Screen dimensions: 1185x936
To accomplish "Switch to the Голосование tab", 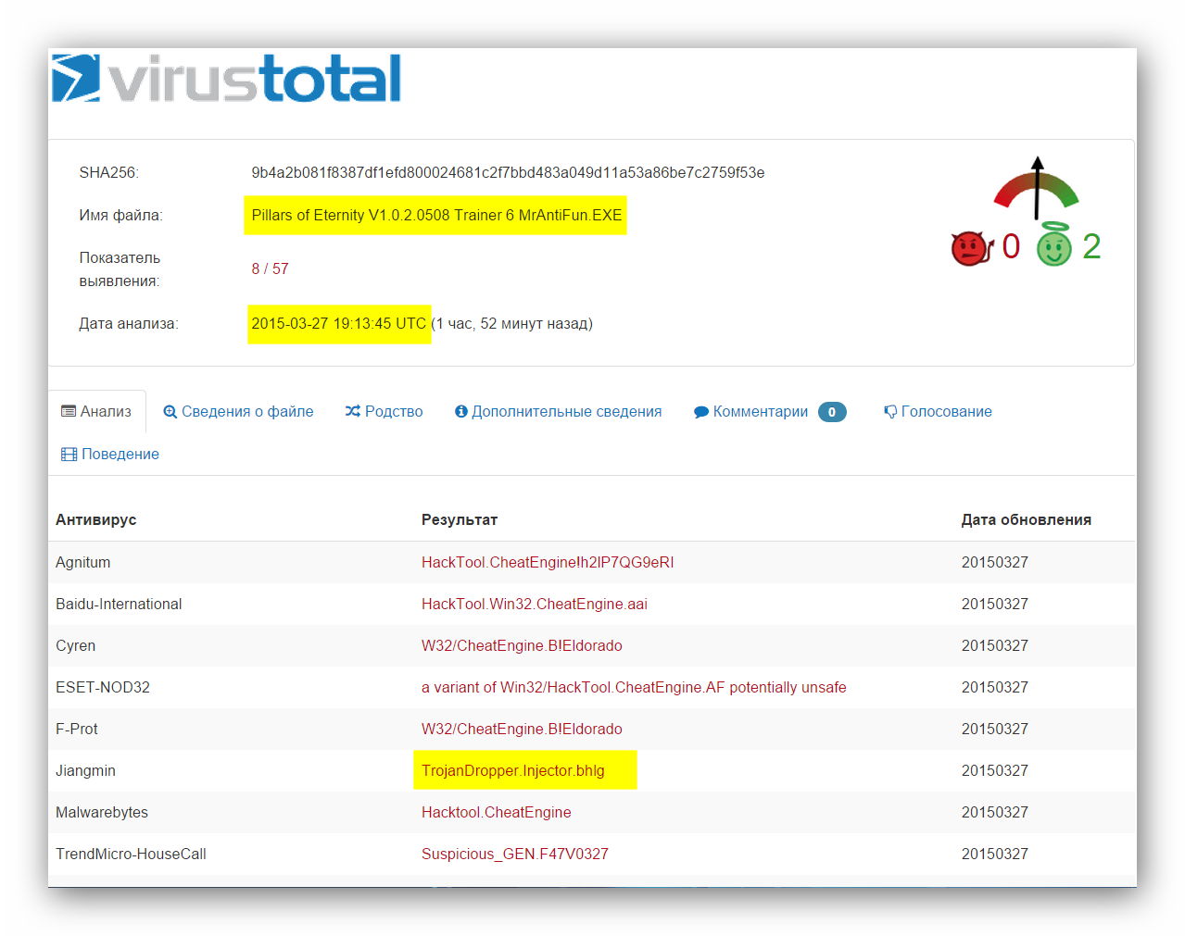I will 938,411.
